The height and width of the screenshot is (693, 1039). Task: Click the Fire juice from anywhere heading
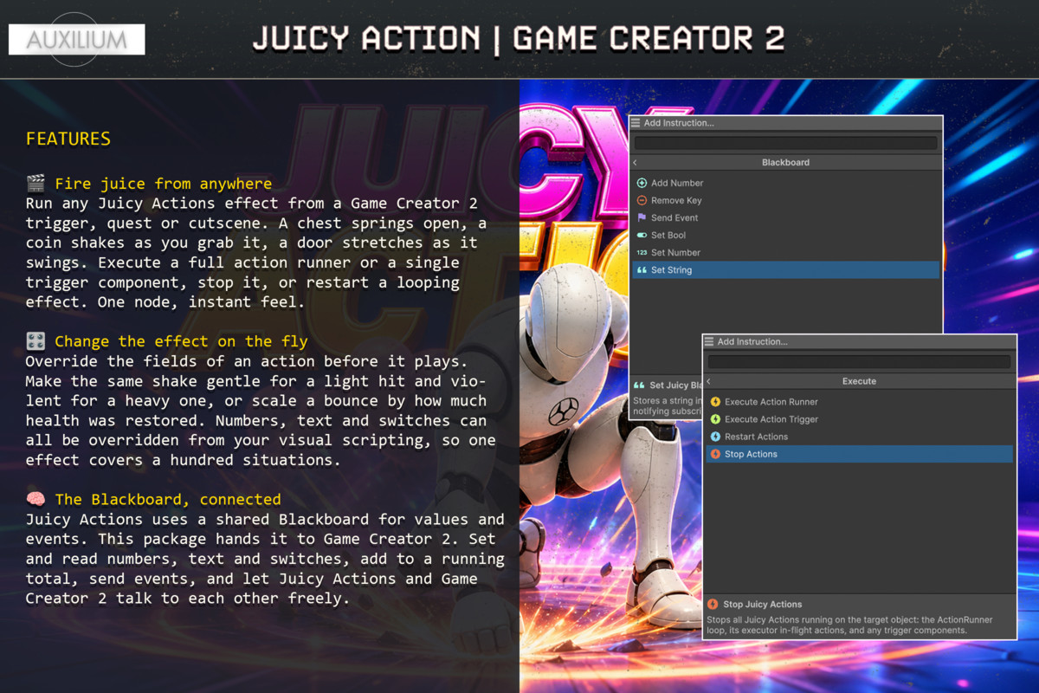click(x=163, y=184)
